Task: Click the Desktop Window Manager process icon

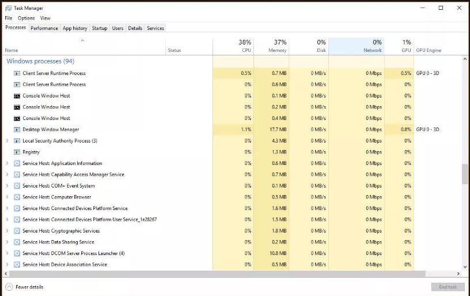Action: coord(17,130)
